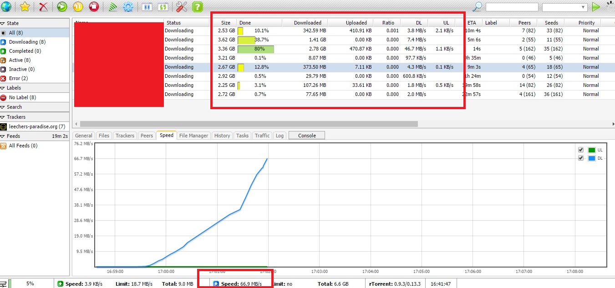Click the status bar upload speed icon
Screen dimensions: 615x288
click(x=60, y=284)
